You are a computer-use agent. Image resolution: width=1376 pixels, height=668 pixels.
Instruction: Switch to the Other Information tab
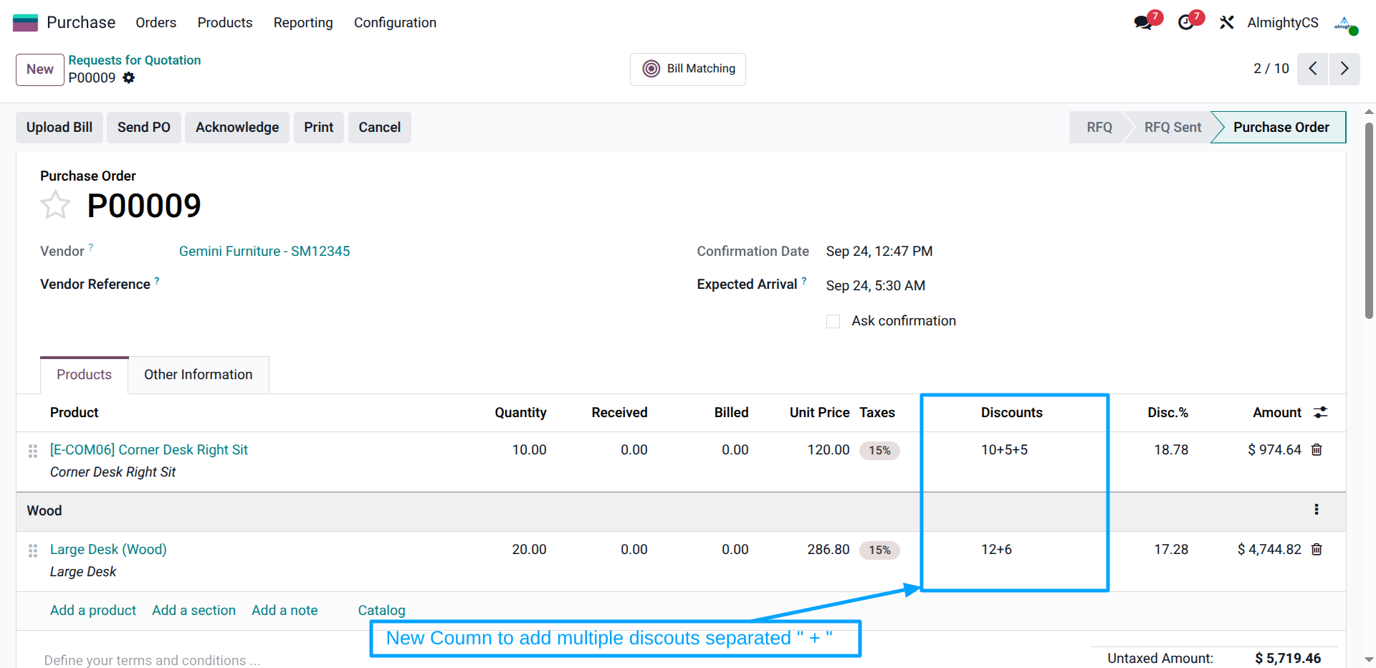tap(198, 375)
